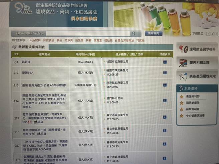Click icon beside 廣告產品屬性判定
Screen dimensions: 219x164
(183, 76)
